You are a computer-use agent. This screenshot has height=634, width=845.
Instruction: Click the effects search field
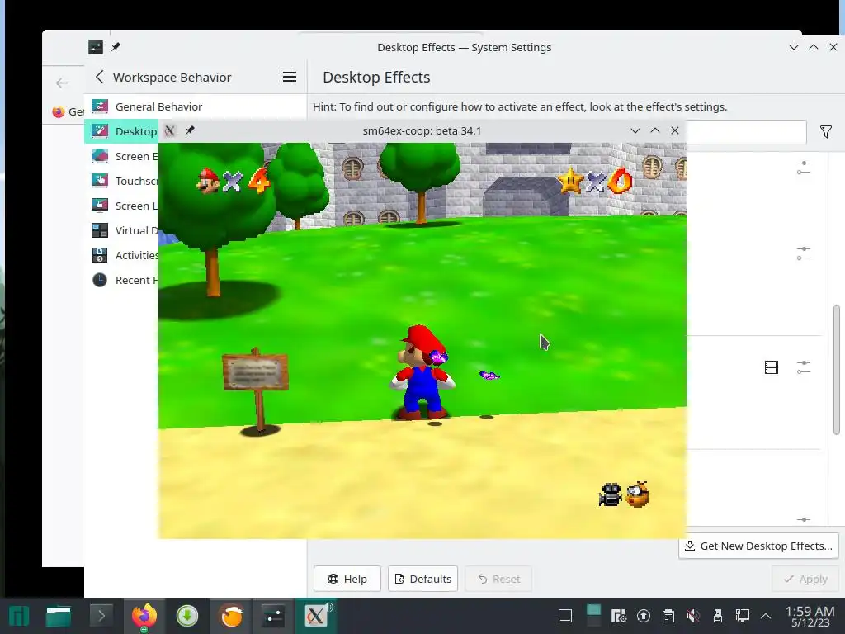click(x=746, y=131)
